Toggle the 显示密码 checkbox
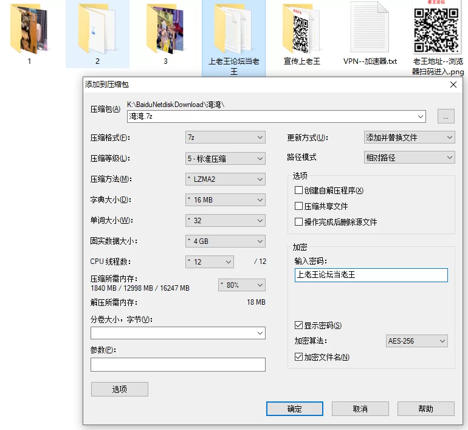Viewport: 468px width, 430px height. coord(298,325)
